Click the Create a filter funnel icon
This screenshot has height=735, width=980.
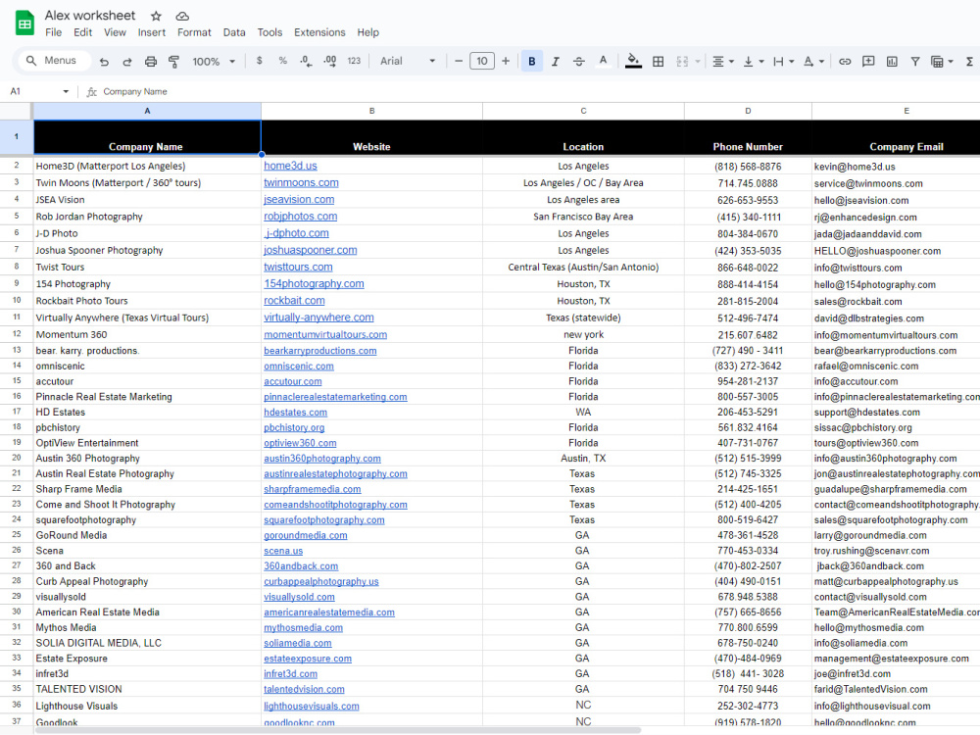click(x=915, y=61)
